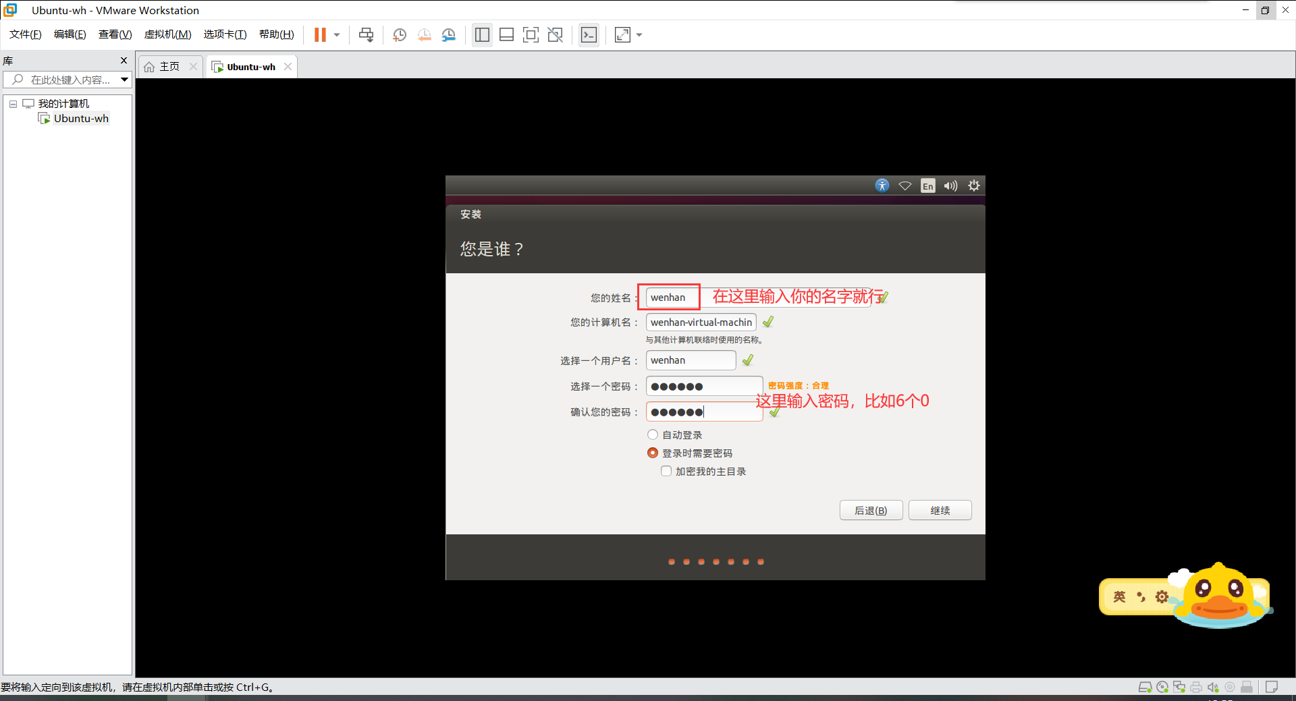Click the 继续 continue button
The image size is (1296, 701).
click(940, 510)
